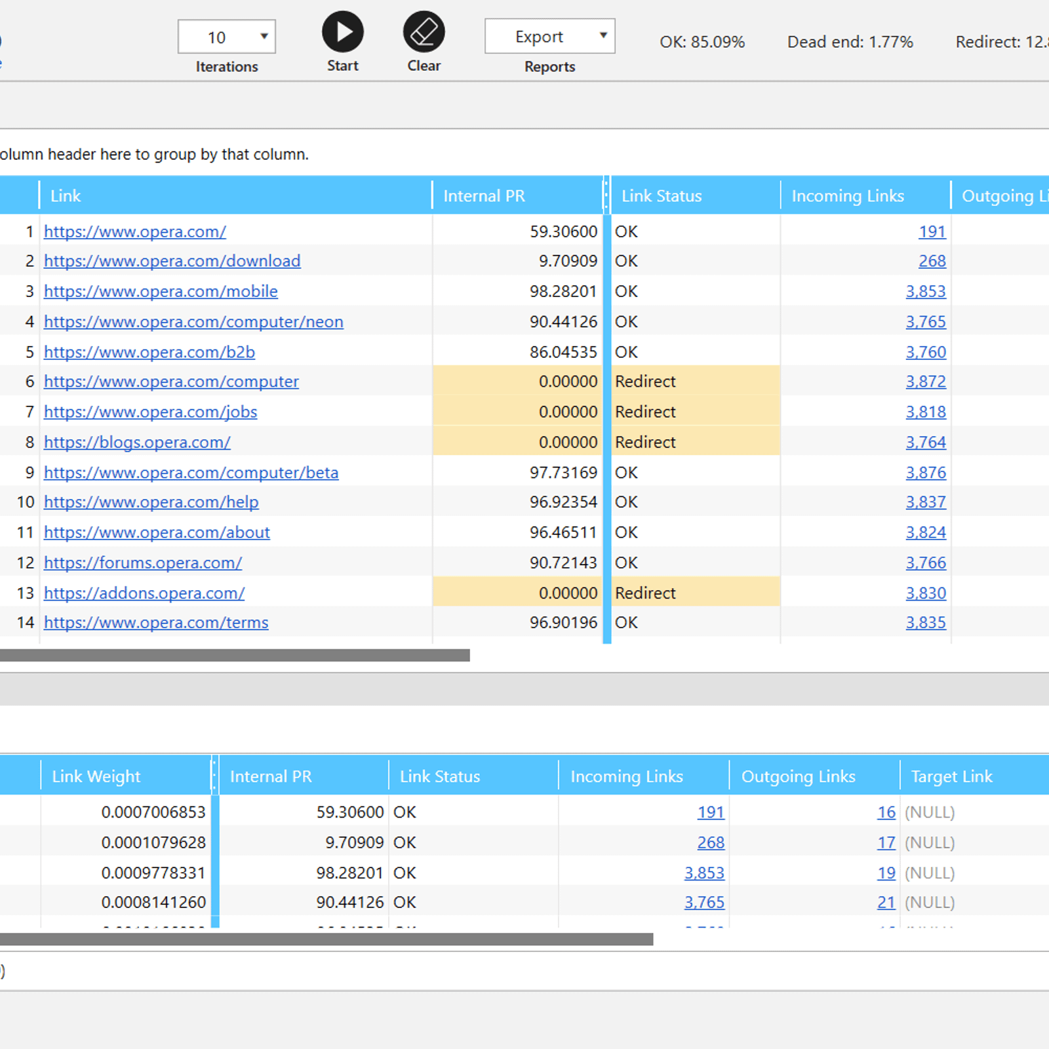Open link https://www.opera.com/
Viewport: 1049px width, 1049px height.
pyautogui.click(x=135, y=231)
